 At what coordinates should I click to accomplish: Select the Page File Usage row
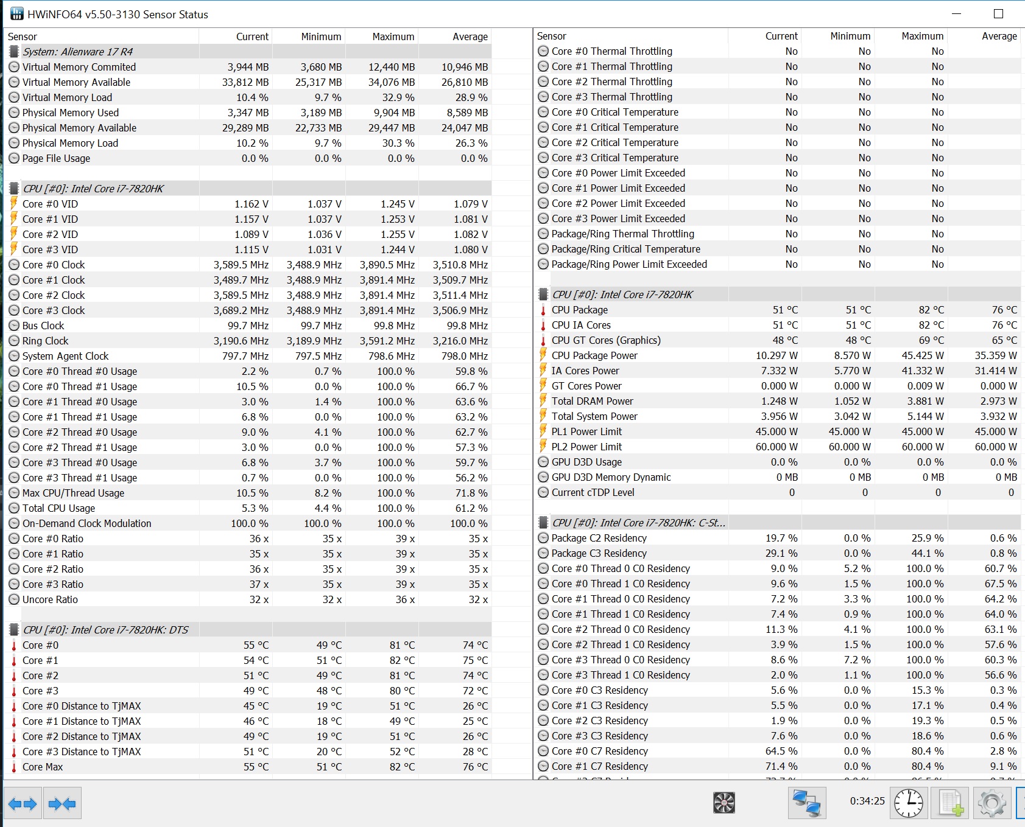point(247,158)
